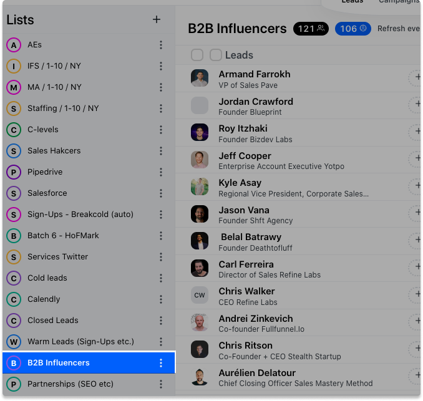Image resolution: width=423 pixels, height=401 pixels.
Task: Open options menu for Pipedrive list
Action: tap(161, 172)
